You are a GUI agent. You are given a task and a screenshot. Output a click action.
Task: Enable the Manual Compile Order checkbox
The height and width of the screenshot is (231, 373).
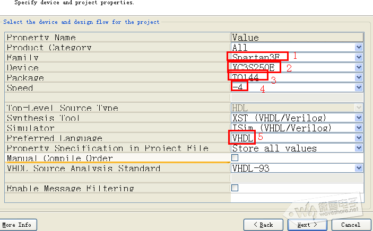click(x=235, y=158)
